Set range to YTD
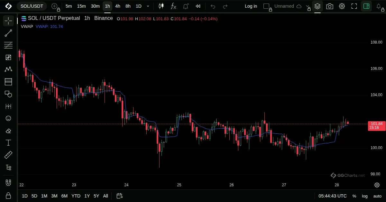 point(76,196)
